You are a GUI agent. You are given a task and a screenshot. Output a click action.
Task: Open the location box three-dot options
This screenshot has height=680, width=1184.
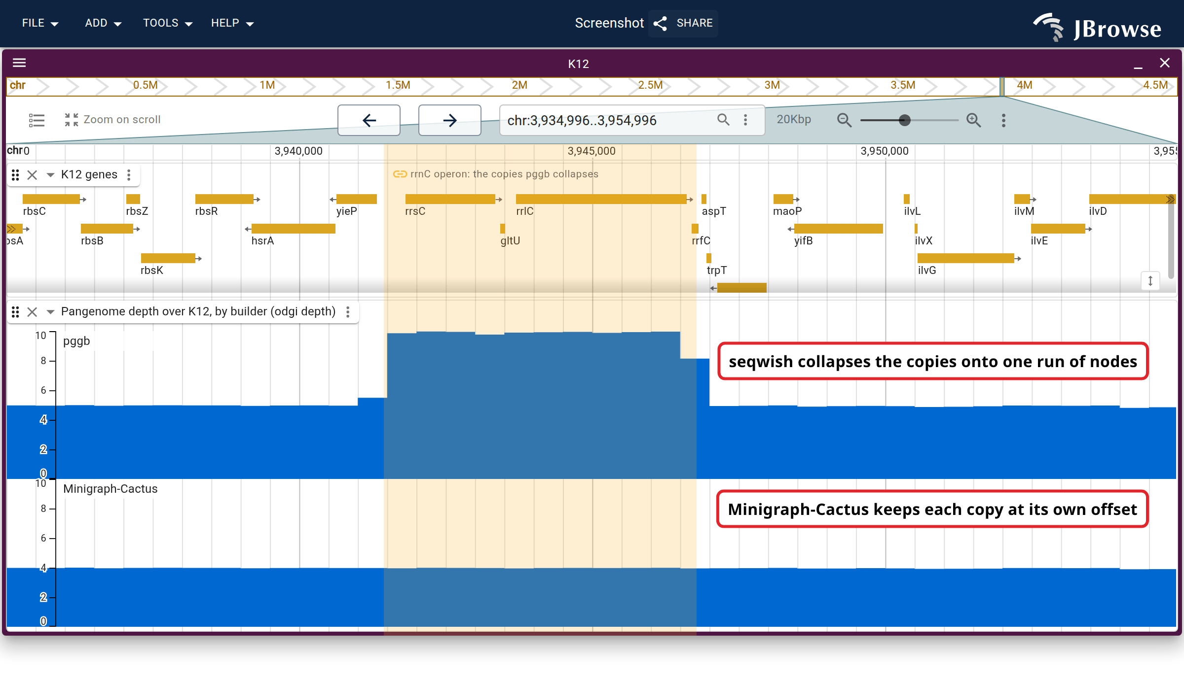click(745, 120)
